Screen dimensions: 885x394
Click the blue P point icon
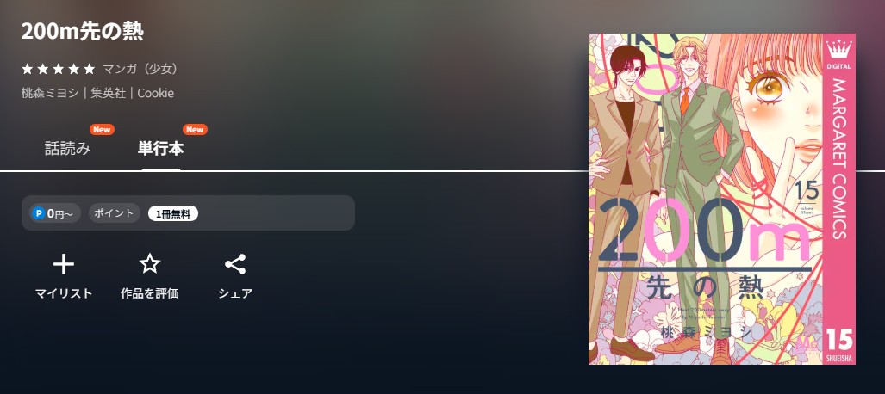[39, 213]
